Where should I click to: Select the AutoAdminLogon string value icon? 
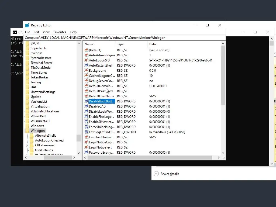coord(86,55)
